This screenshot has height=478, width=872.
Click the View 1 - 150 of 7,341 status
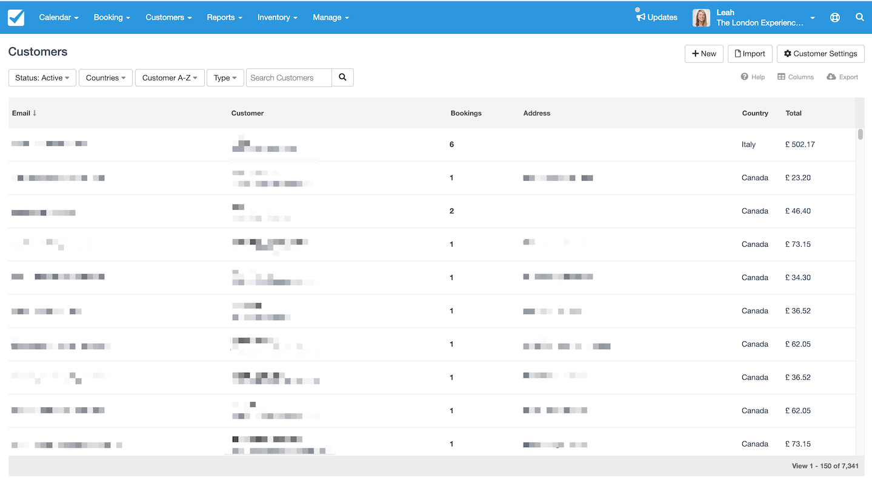tap(825, 466)
